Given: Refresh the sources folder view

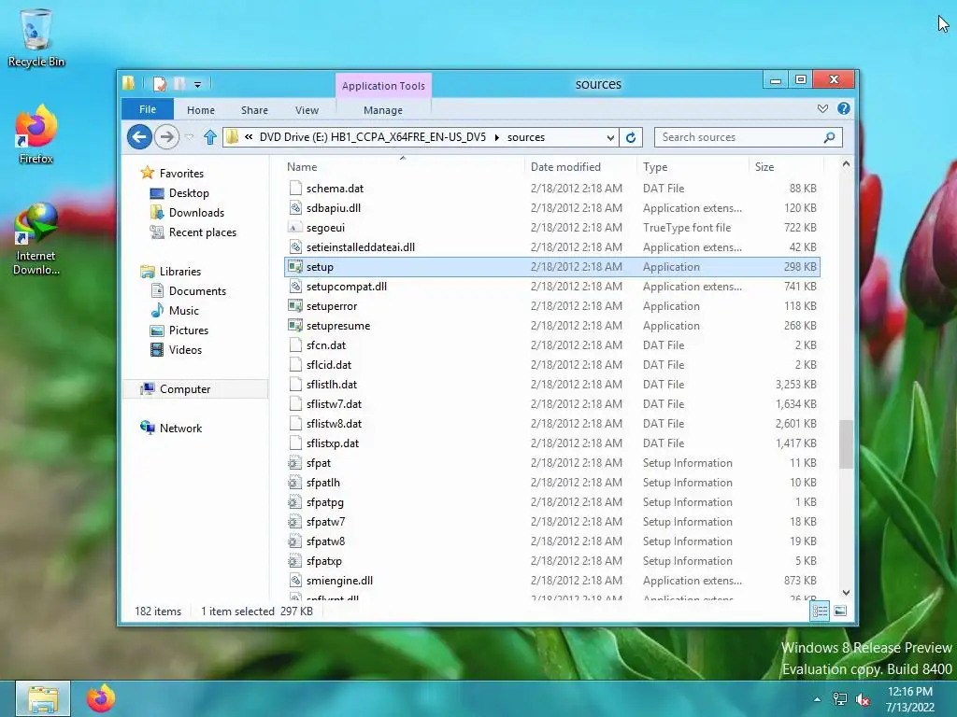Looking at the screenshot, I should (631, 137).
